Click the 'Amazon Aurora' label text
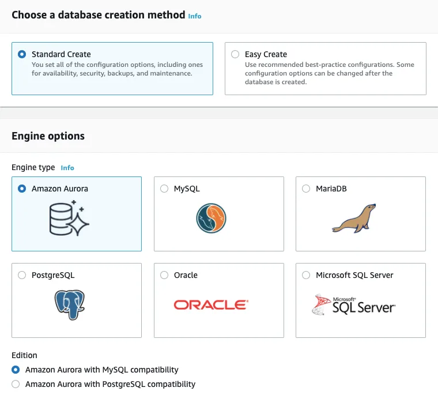This screenshot has width=438, height=395. [x=60, y=189]
